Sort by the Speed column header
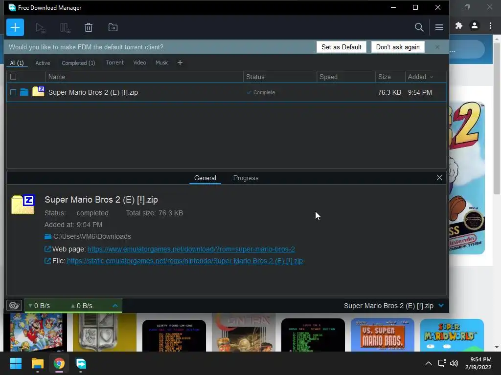The image size is (501, 375). coord(346,77)
